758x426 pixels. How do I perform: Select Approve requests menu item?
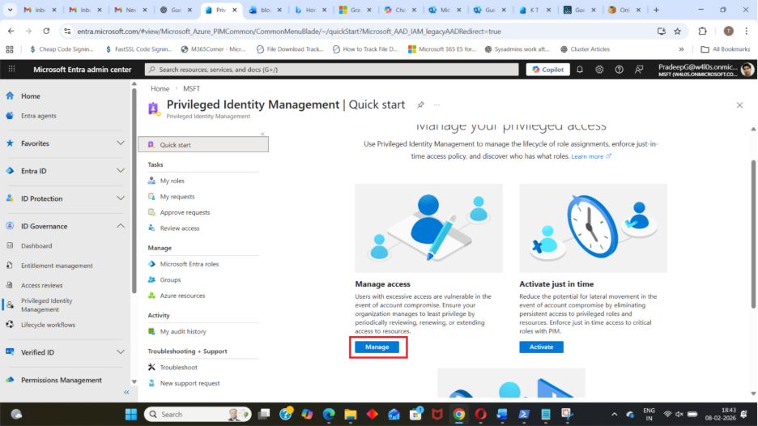tap(185, 212)
